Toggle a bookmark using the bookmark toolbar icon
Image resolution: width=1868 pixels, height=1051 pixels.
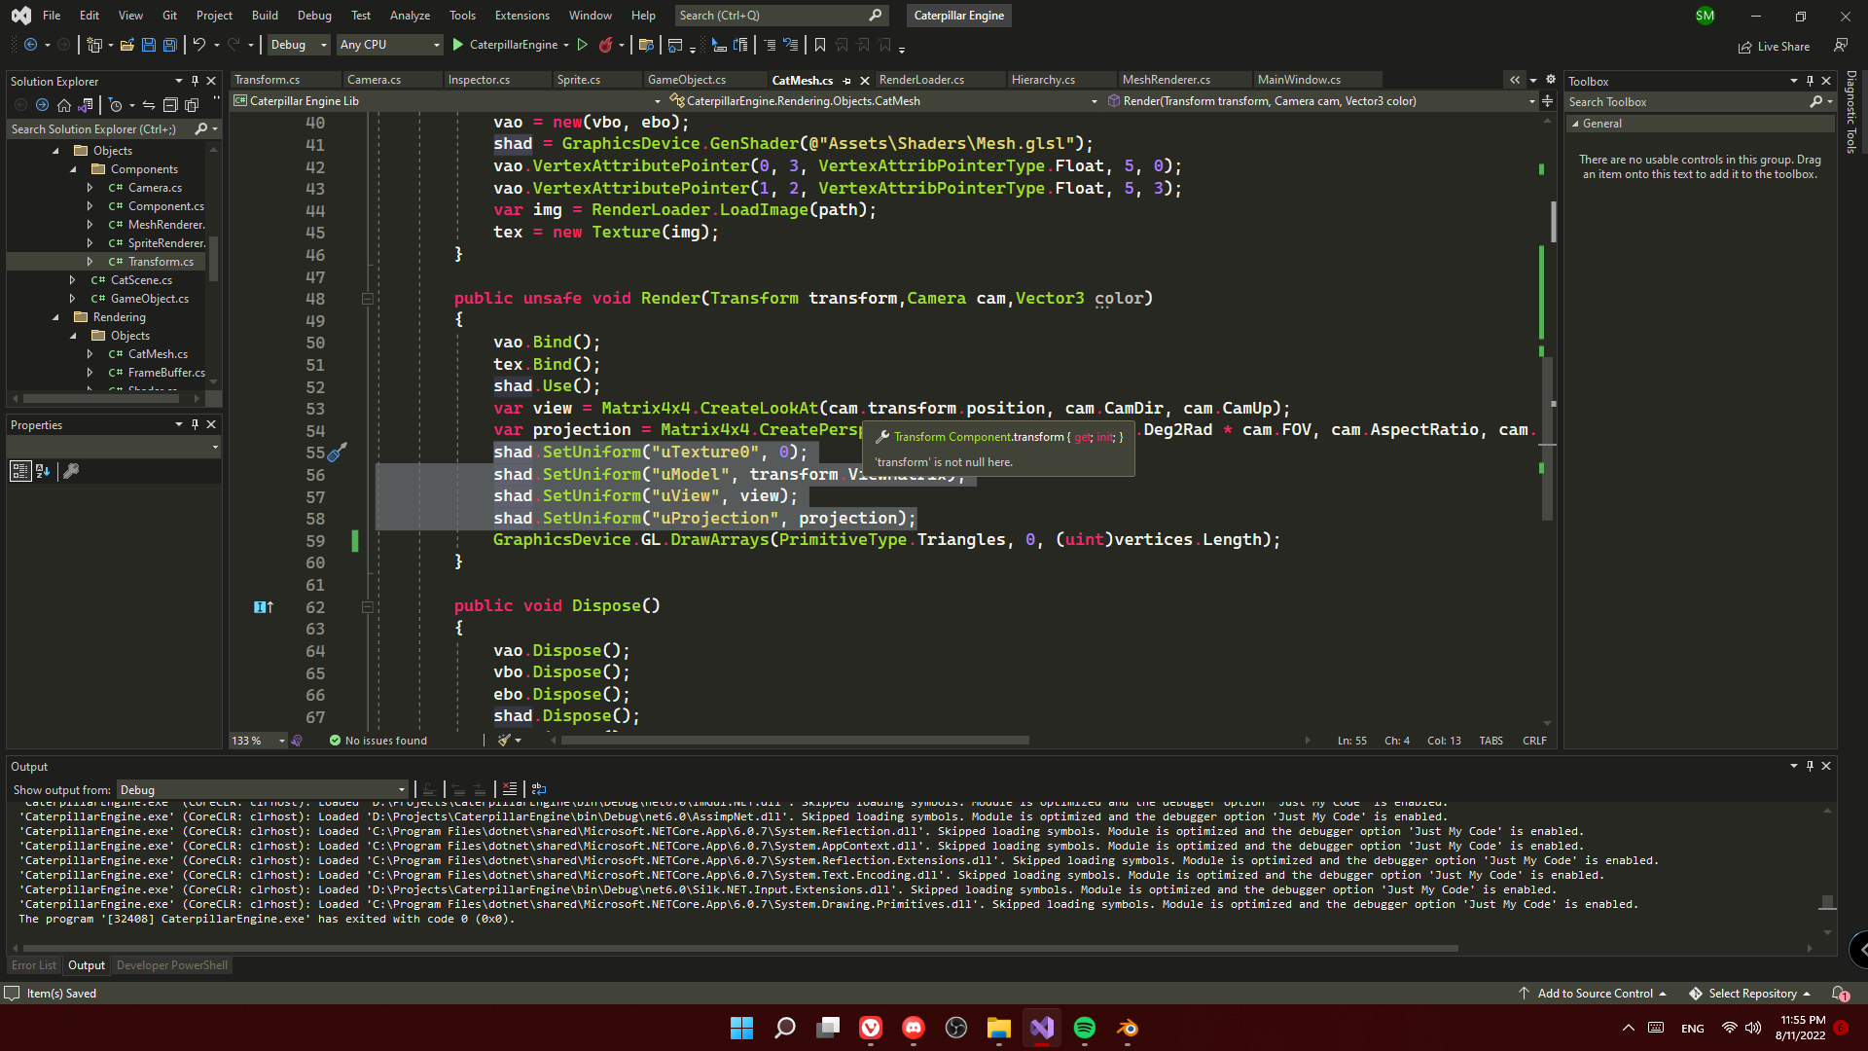coord(820,45)
